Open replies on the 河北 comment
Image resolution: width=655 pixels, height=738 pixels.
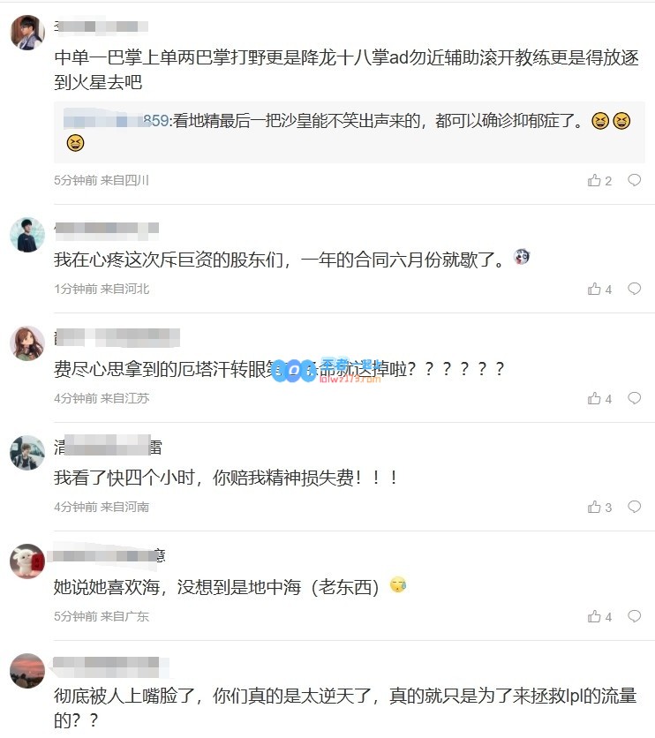(635, 289)
